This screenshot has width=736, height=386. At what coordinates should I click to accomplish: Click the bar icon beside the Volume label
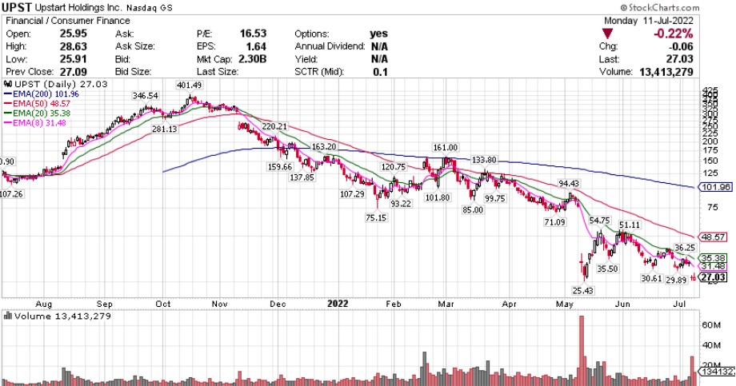click(7, 316)
